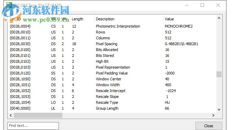Click the MONOCHROME2 value
233x130 pixels.
tap(179, 26)
